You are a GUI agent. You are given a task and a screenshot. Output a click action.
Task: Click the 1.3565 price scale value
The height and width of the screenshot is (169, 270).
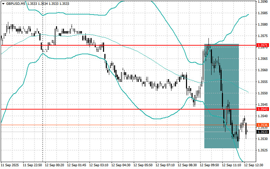(263, 59)
